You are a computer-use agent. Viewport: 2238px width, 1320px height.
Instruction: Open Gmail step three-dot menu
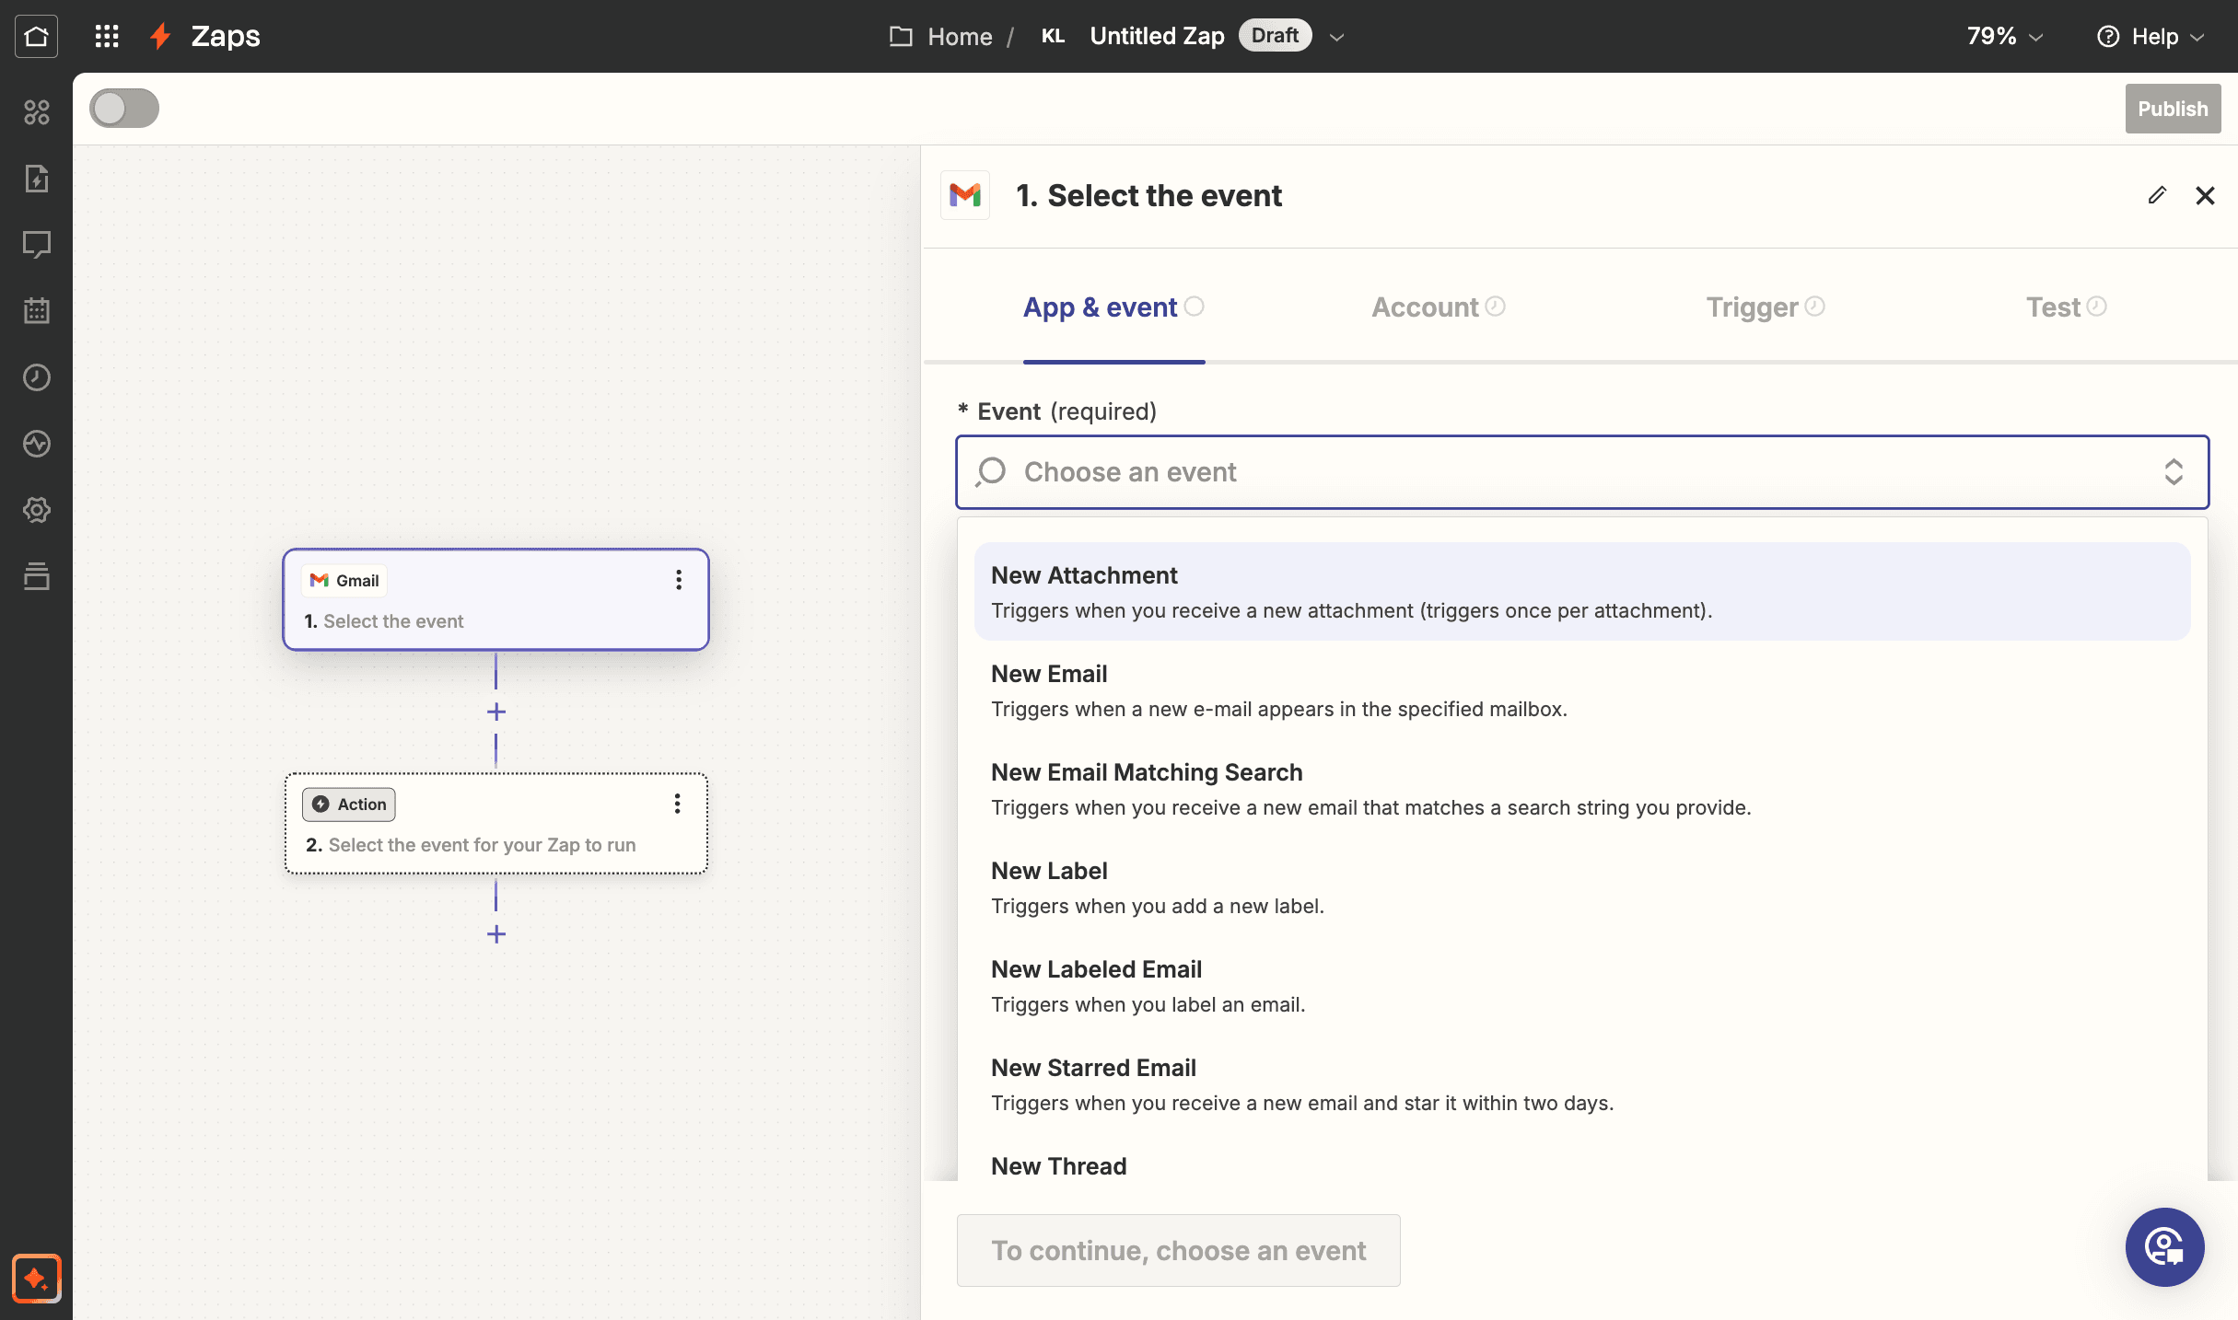(679, 580)
